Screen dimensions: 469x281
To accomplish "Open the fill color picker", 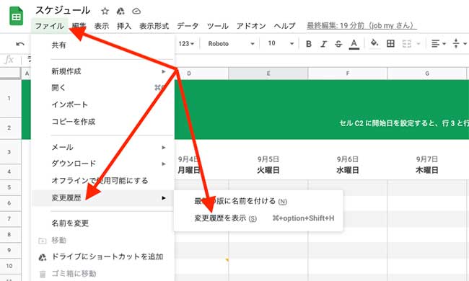I will [374, 43].
